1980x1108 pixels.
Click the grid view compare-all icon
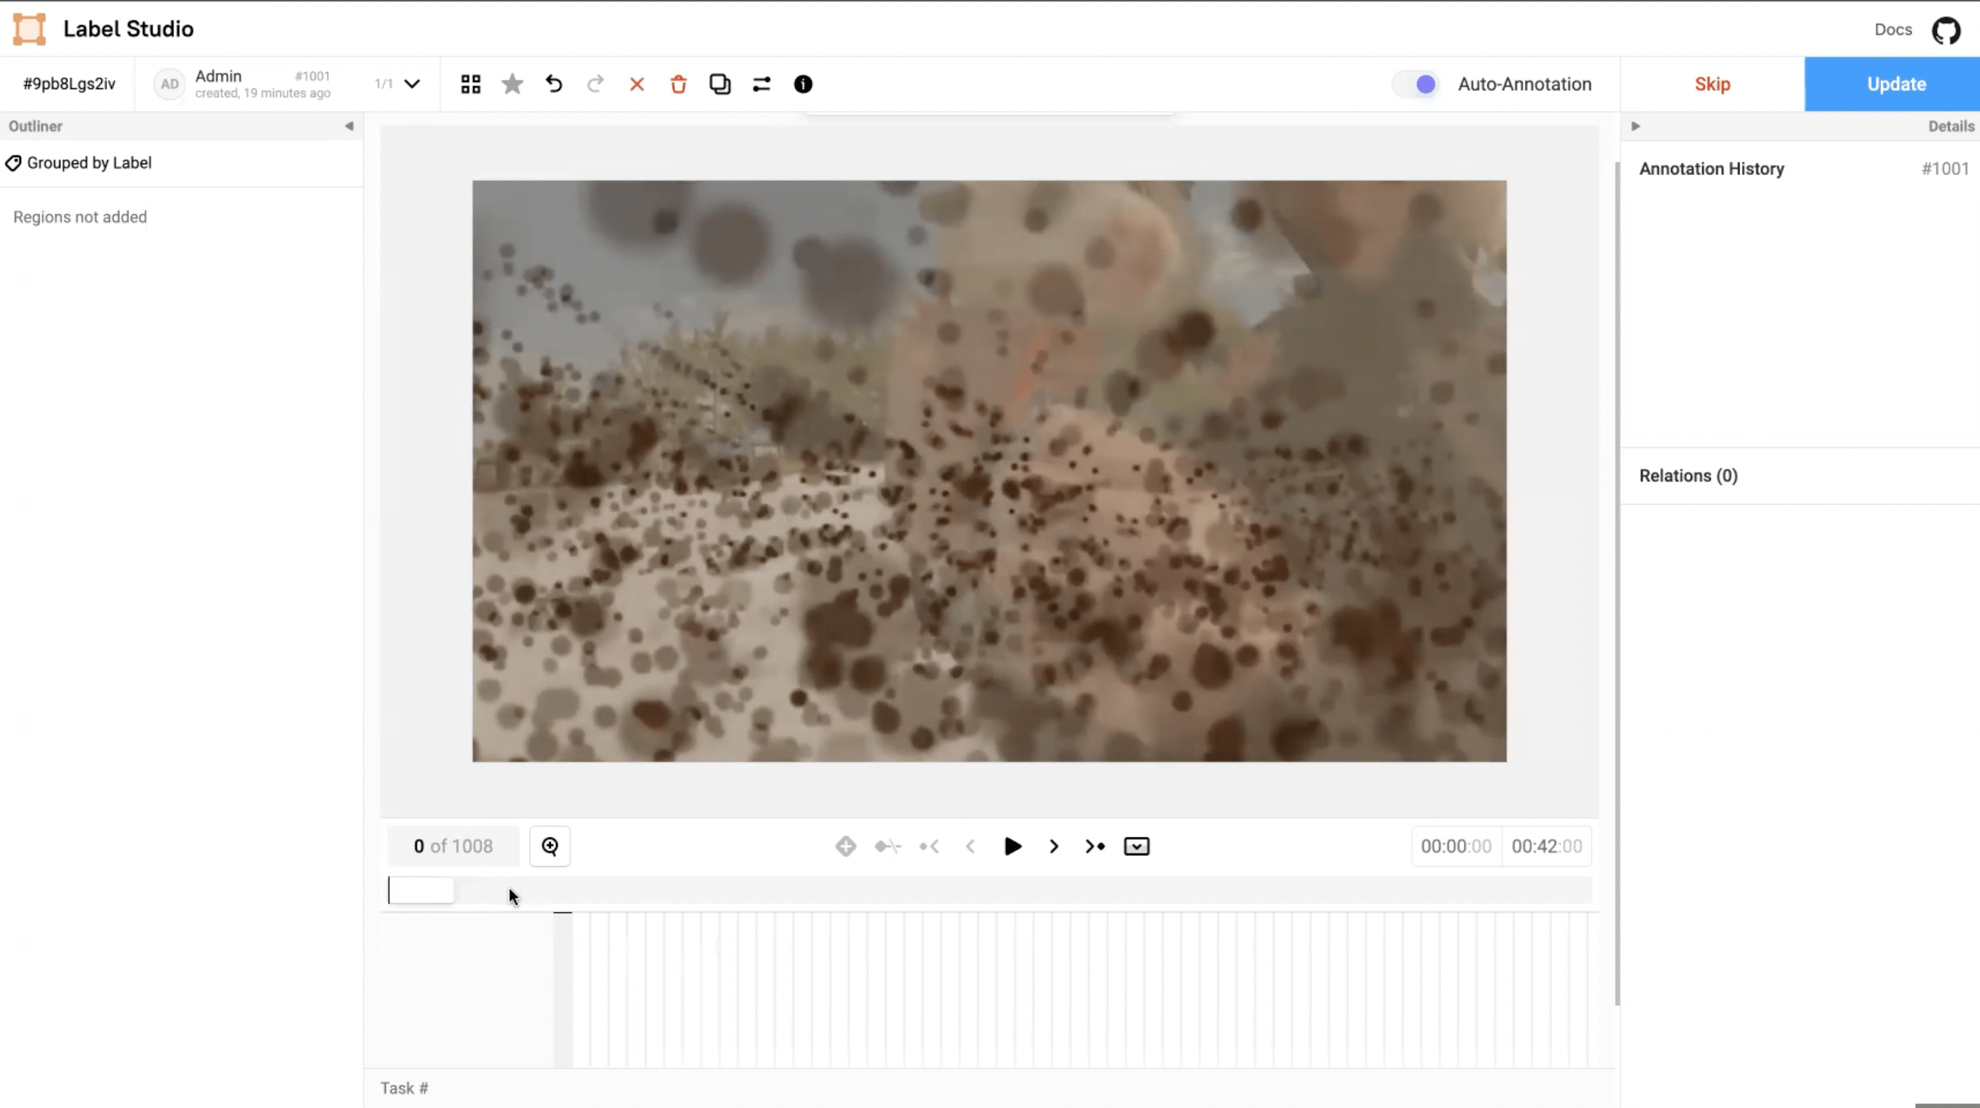(471, 84)
